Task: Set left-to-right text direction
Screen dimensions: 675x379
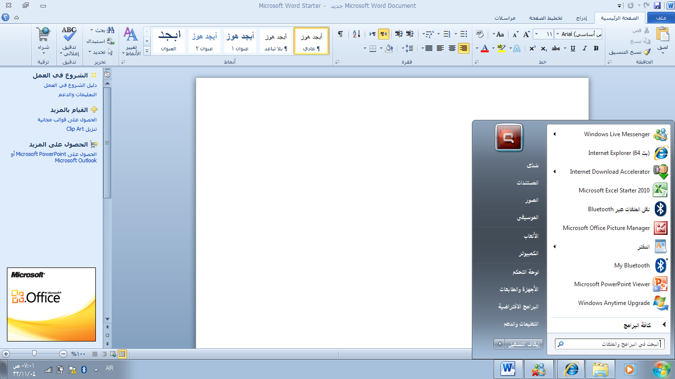Action: coord(373,34)
